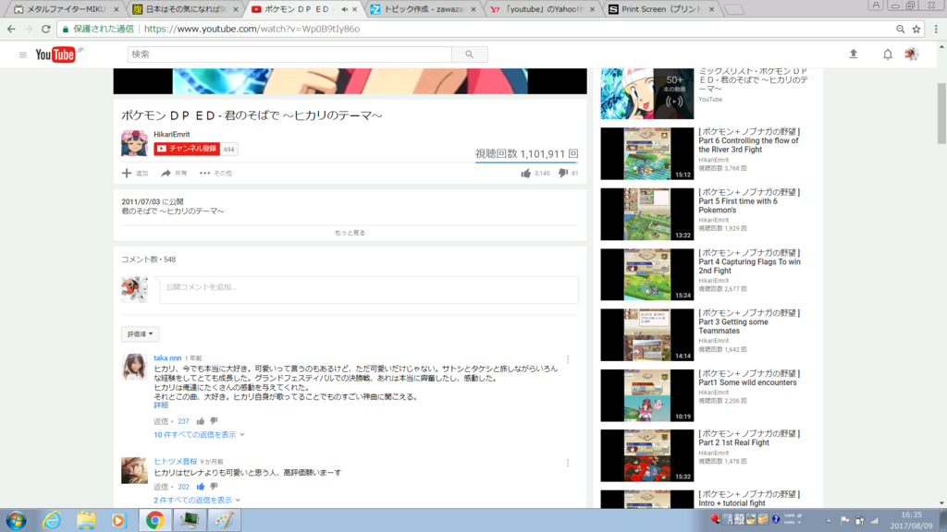
Task: Open the Part1 Some wild encounters thumbnail
Action: (x=646, y=395)
